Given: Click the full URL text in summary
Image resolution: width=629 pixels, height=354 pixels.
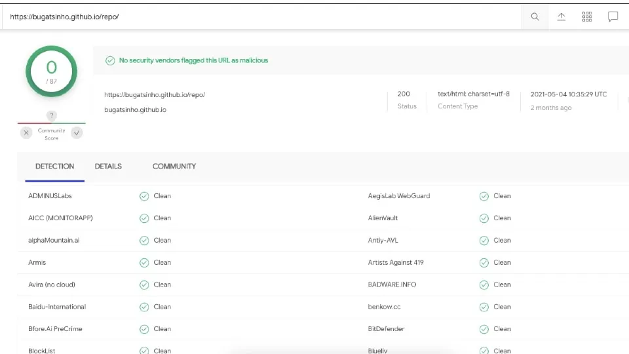Looking at the screenshot, I should coord(155,94).
